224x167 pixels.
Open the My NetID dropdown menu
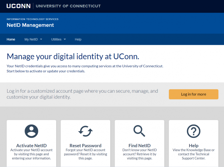point(31,39)
